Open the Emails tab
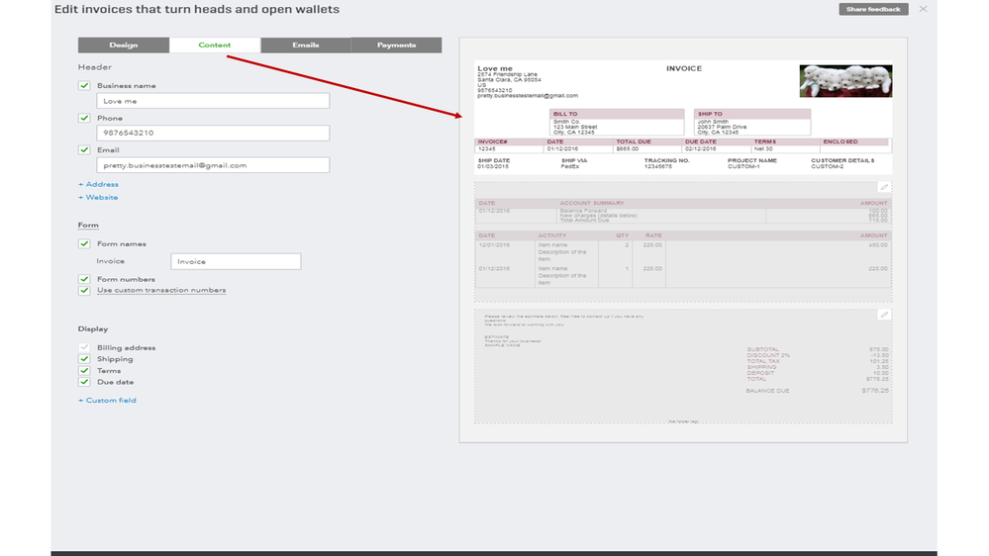This screenshot has width=989, height=556. [x=305, y=45]
